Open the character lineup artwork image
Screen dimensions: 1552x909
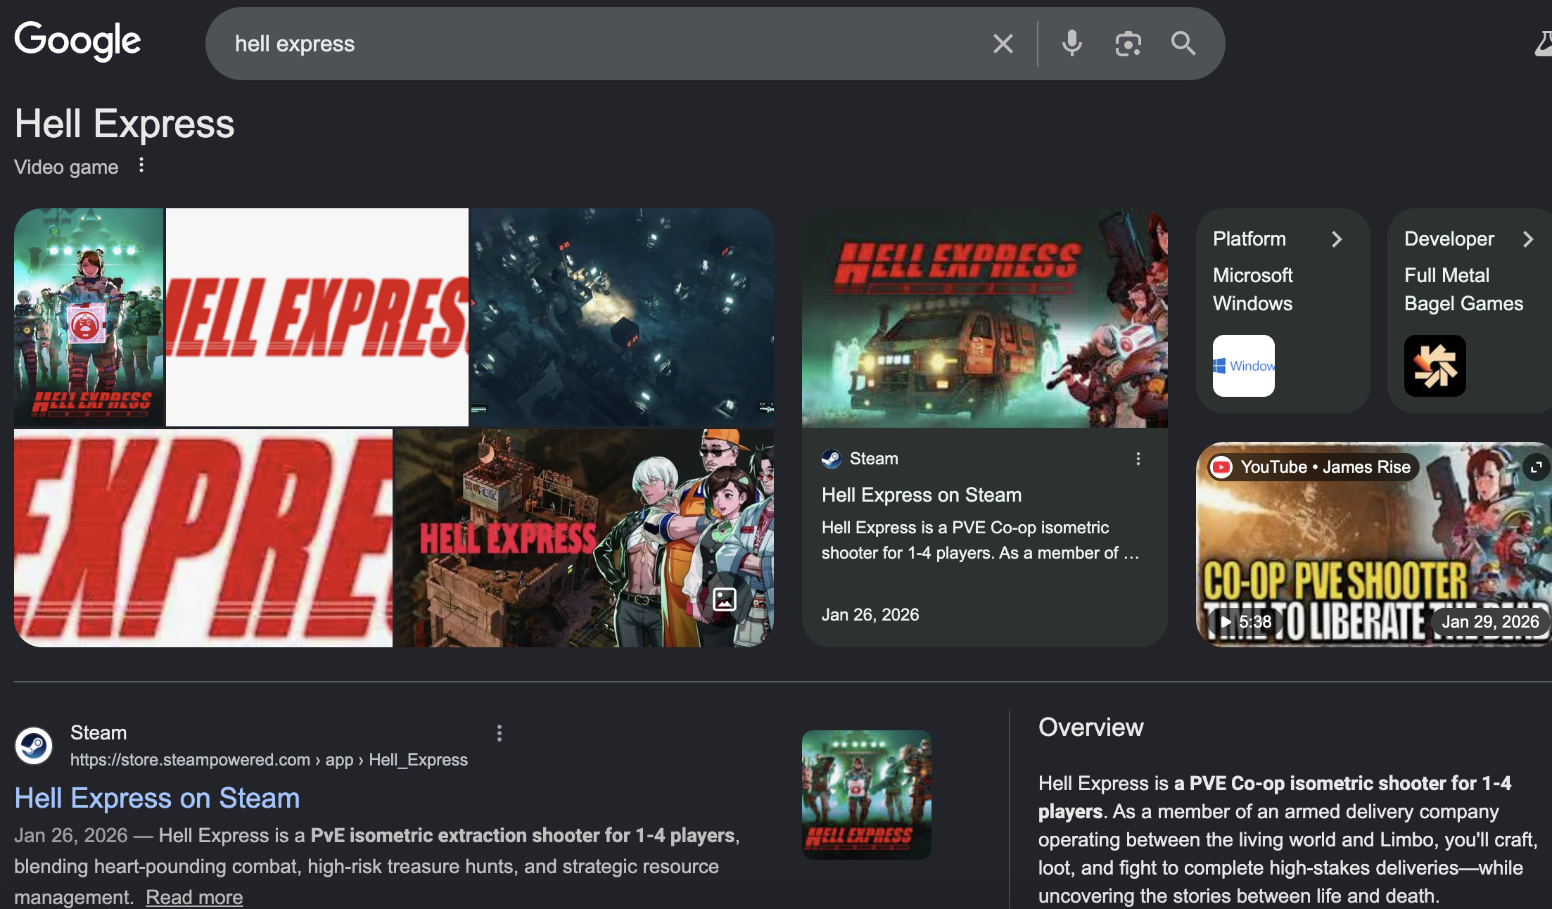coord(584,538)
